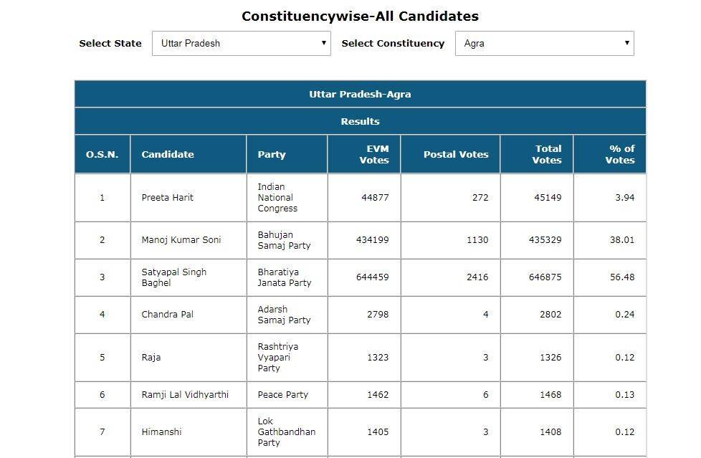Screen dimensions: 701x458
Task: Click Satyapal Singh Baghel's name
Action: point(174,277)
